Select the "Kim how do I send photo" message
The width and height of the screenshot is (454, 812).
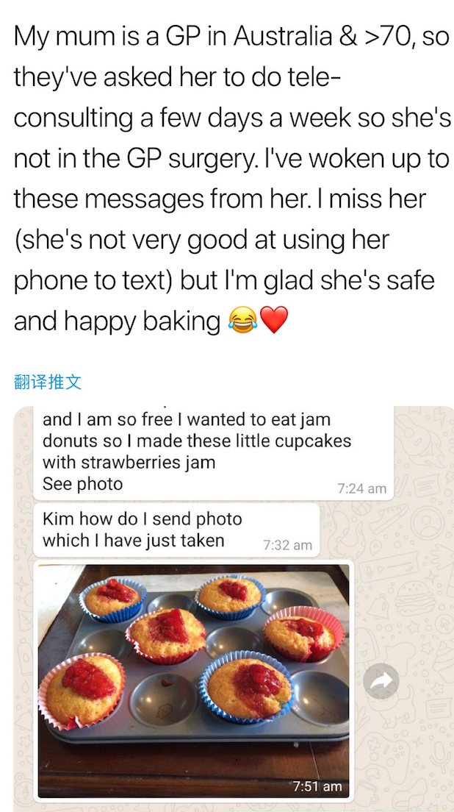[x=177, y=530]
